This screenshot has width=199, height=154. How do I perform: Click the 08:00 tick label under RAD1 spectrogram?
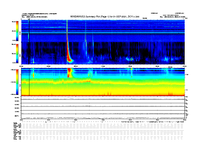pyautogui.click(x=76, y=66)
